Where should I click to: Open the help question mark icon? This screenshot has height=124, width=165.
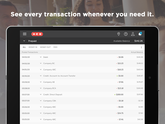(126, 34)
